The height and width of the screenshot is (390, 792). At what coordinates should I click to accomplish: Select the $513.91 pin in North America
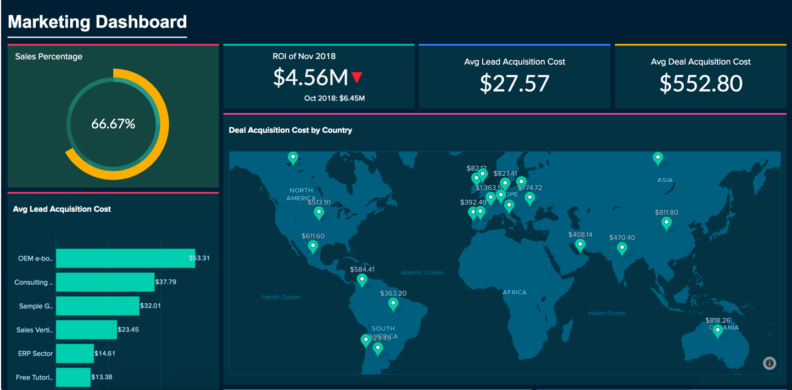click(x=319, y=212)
